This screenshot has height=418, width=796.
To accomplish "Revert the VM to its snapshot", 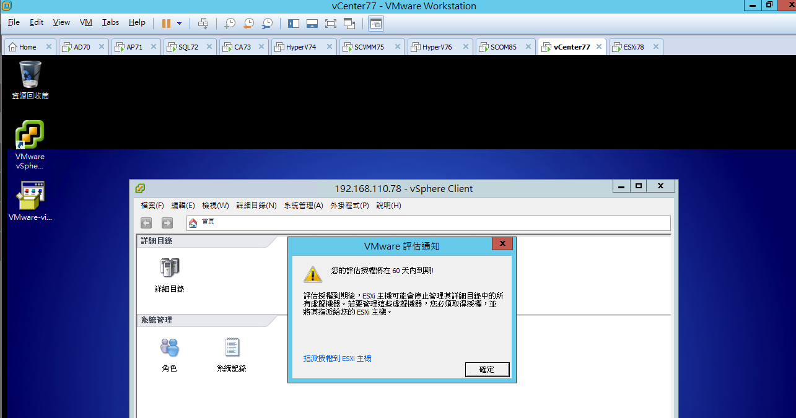I will click(248, 23).
